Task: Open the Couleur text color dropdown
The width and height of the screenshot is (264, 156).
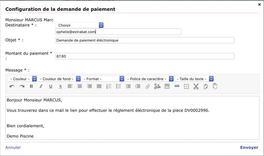Action: tap(22, 79)
